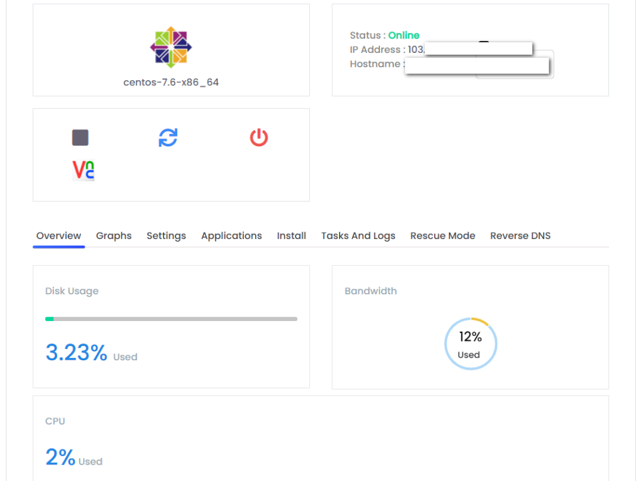Click the Disk Usage progress bar
Screen dimensions: 637x481
pyautogui.click(x=171, y=319)
